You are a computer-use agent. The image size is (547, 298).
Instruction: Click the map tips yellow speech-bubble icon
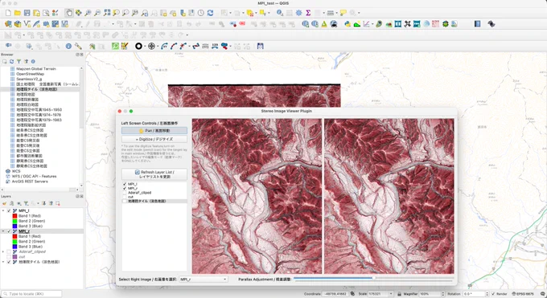click(x=343, y=13)
